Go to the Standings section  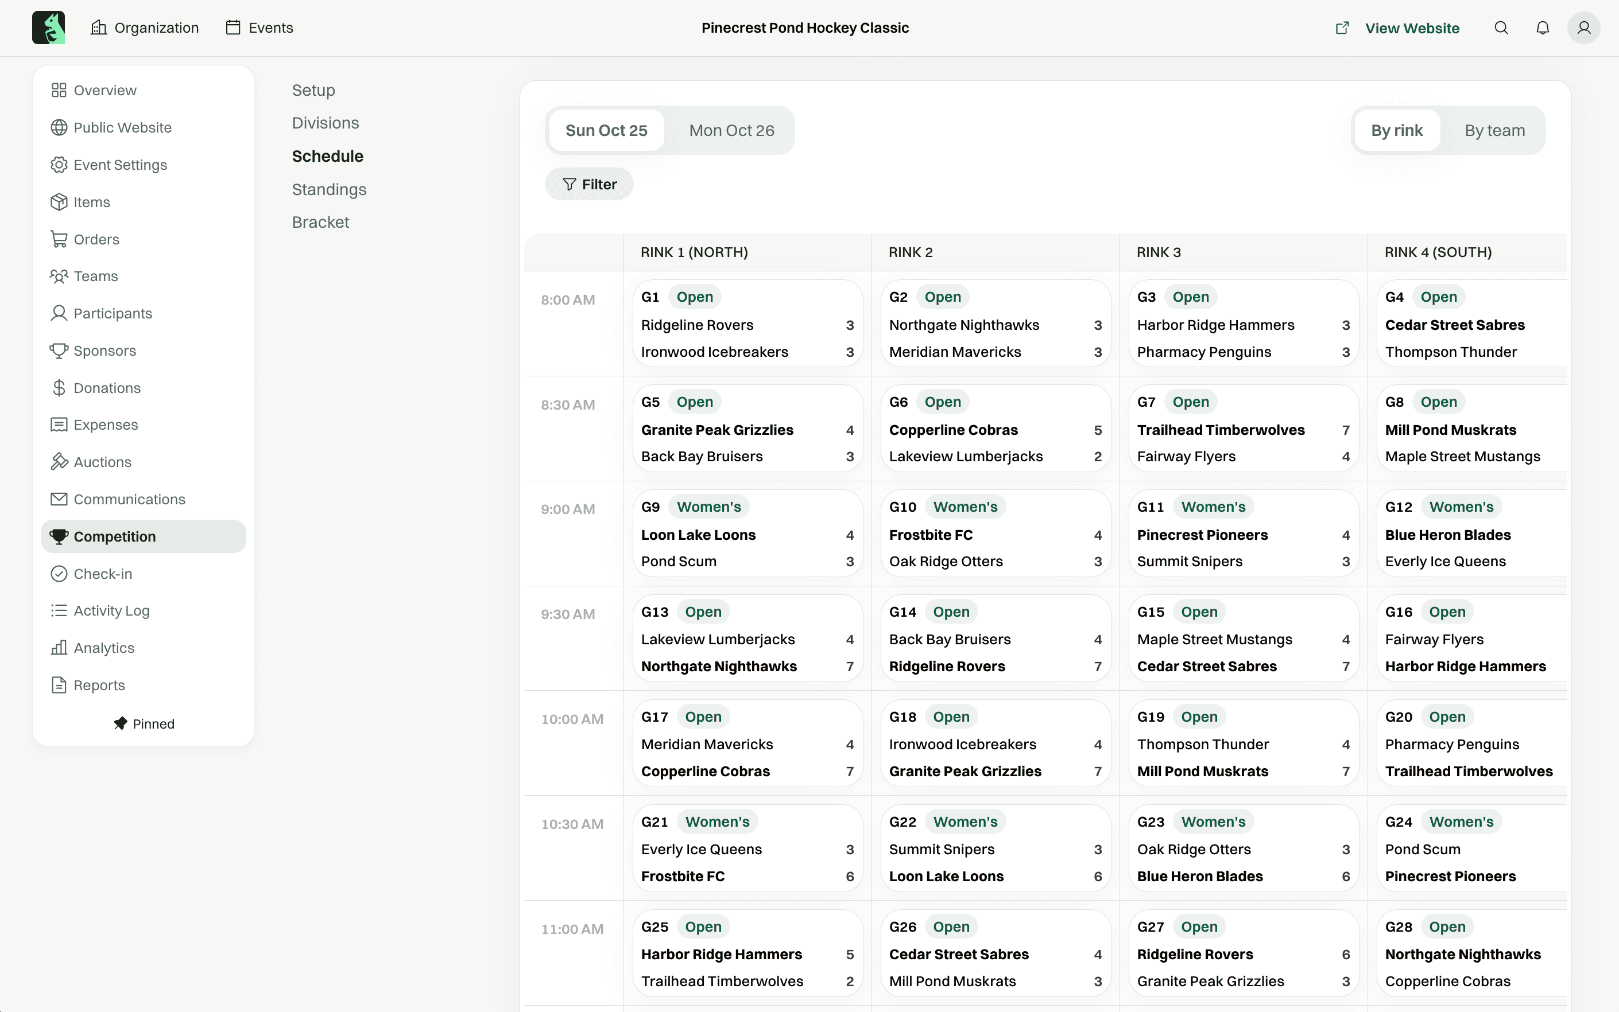point(329,189)
